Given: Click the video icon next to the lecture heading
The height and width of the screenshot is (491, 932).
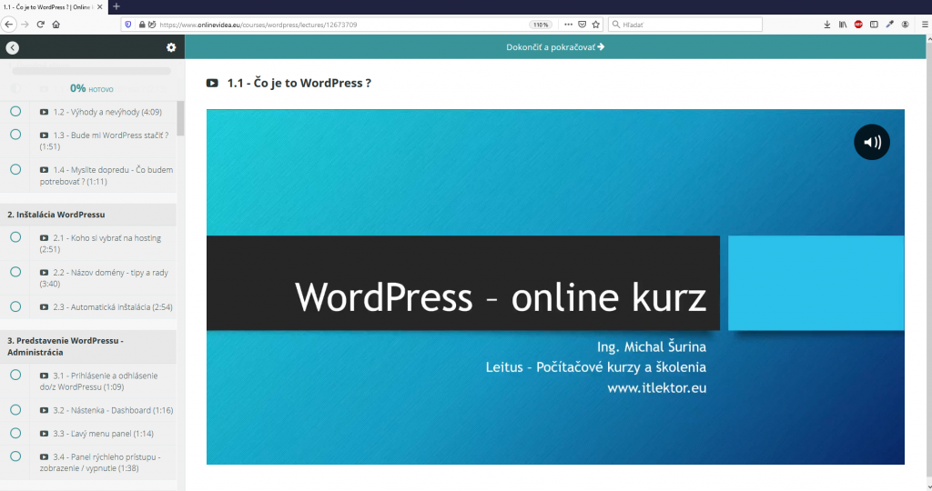Looking at the screenshot, I should click(x=212, y=83).
